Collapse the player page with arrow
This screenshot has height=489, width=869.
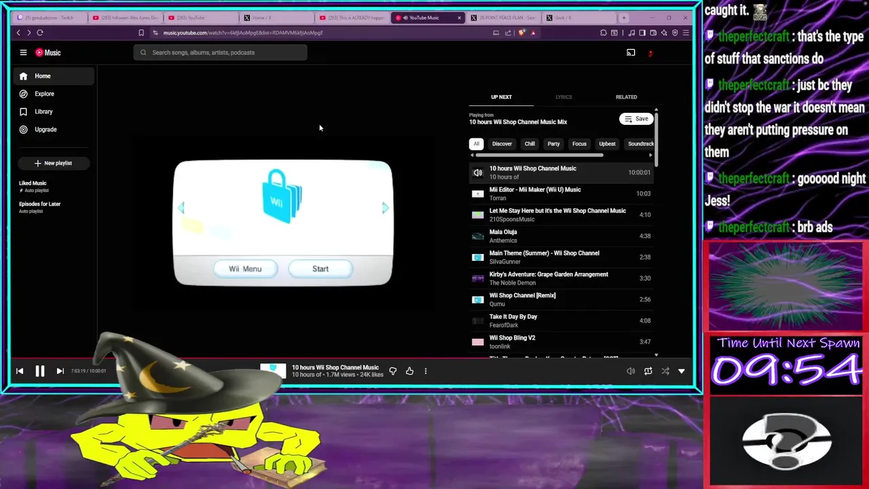pos(682,371)
